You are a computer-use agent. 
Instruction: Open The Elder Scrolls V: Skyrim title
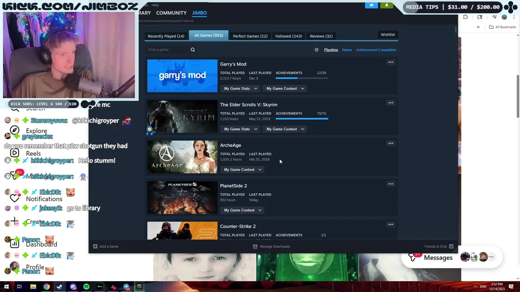(249, 105)
